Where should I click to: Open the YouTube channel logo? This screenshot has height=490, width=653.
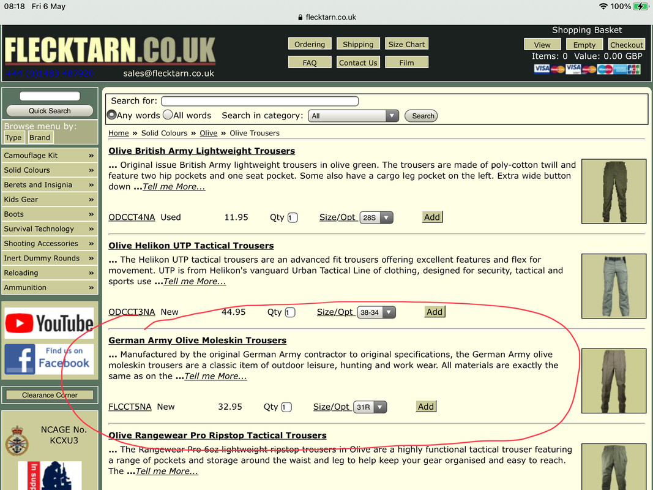click(x=49, y=323)
